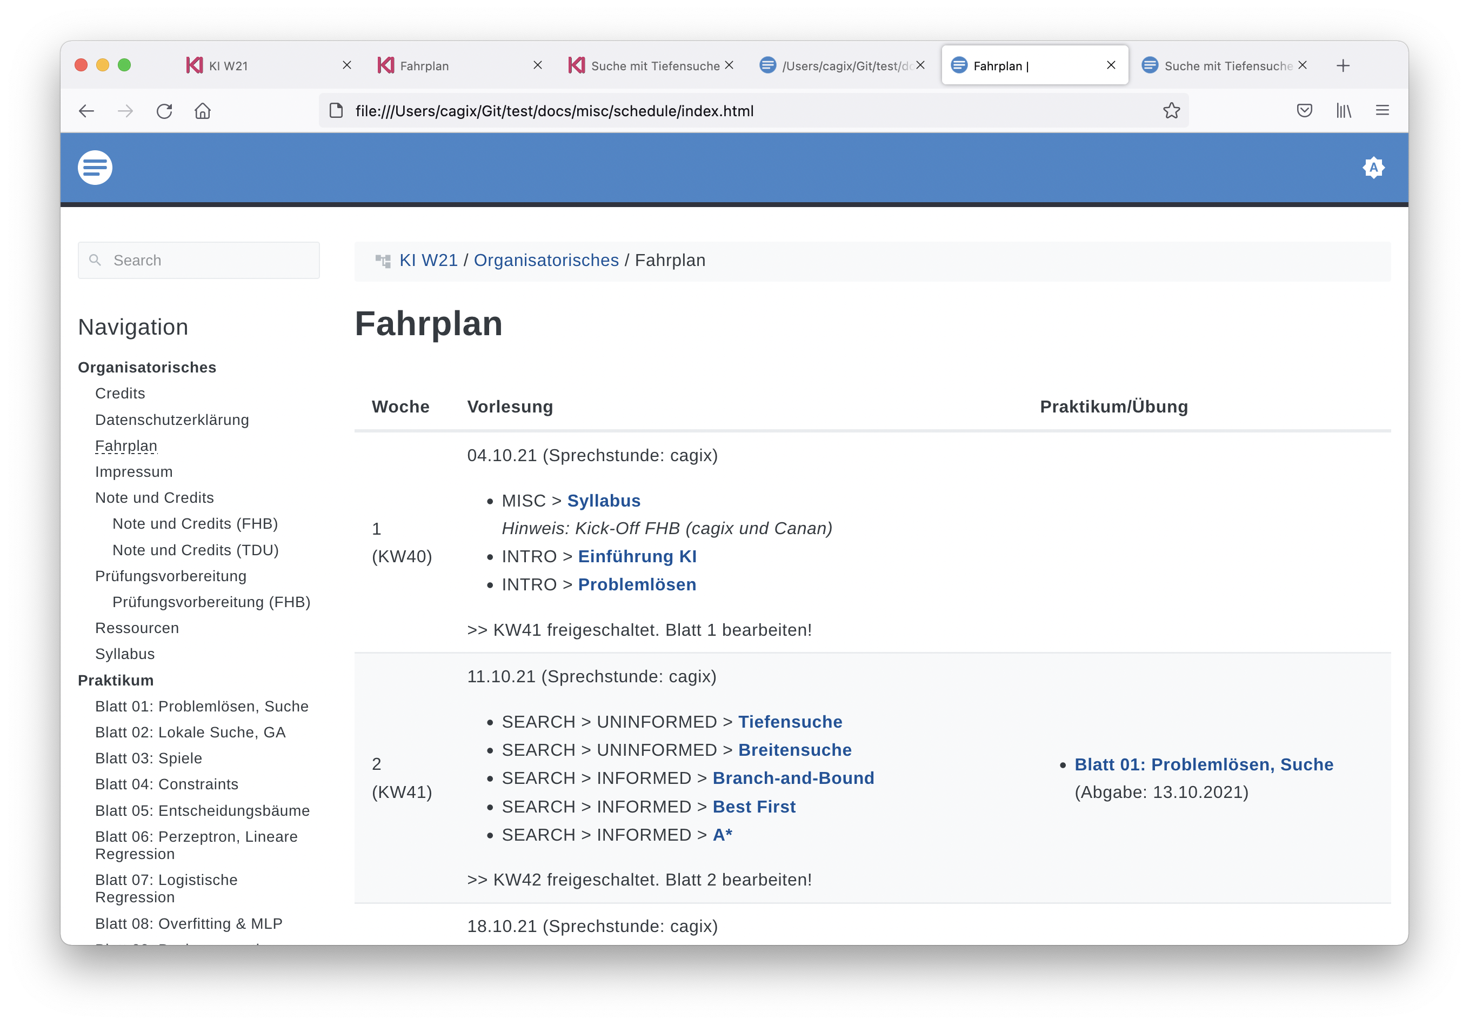Click the magnifying glass in the Search box
The image size is (1469, 1025).
coord(95,260)
